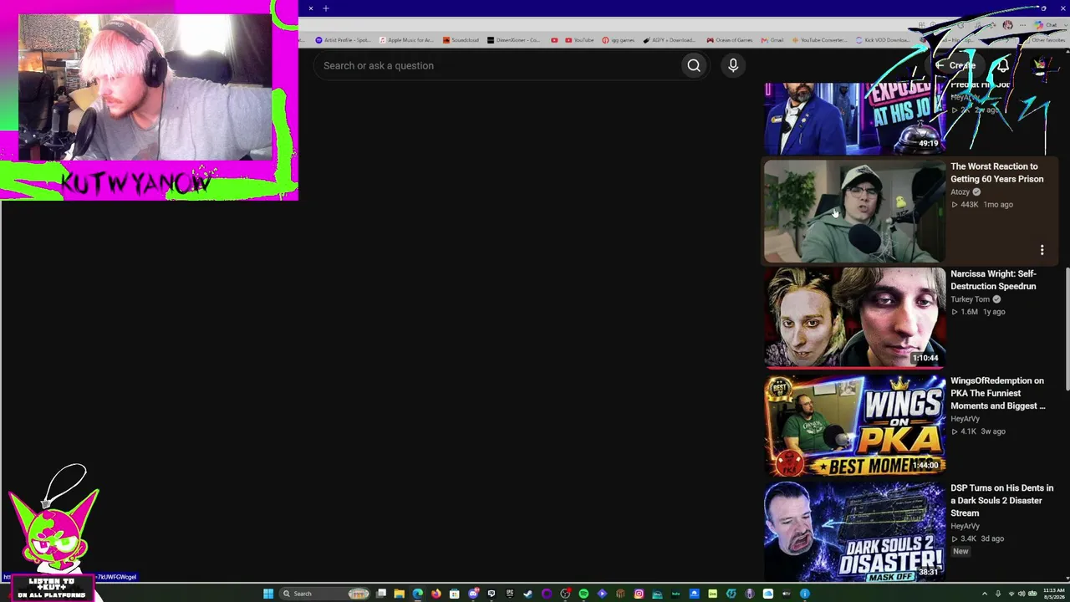Click the '1.6M' view count text

969,312
